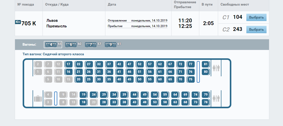
Task: Select seat 47
Action: click(129, 64)
